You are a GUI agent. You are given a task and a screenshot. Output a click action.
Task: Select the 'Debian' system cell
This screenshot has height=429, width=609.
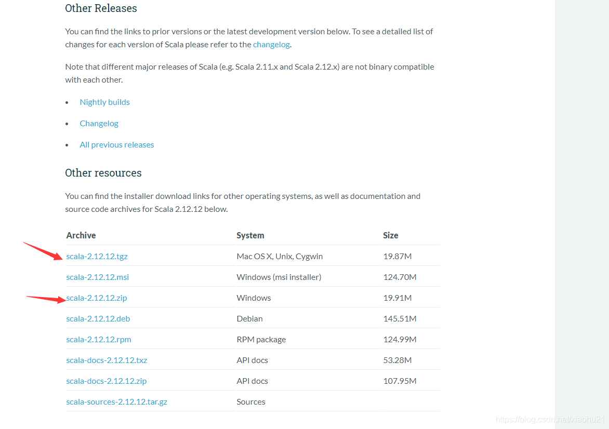[249, 319]
